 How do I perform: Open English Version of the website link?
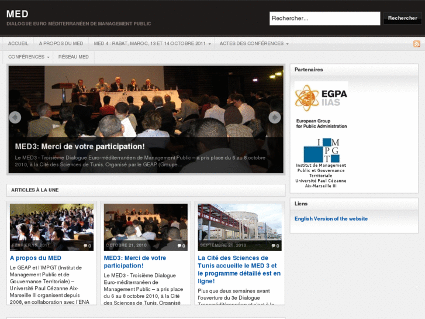331,219
